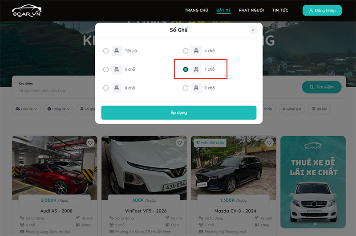Click the Đăng Nhập button
Screen dimensions: 356x236
322,10
